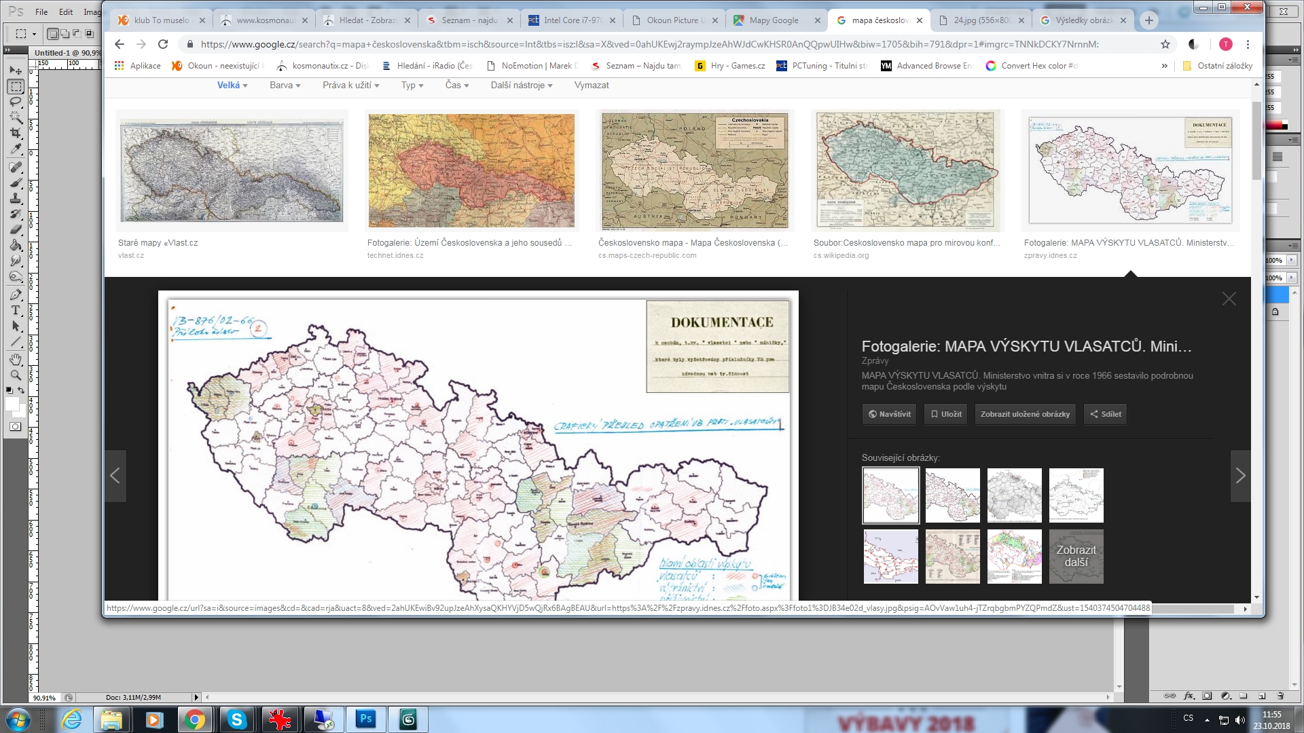Image resolution: width=1304 pixels, height=733 pixels.
Task: Open the Další nástroje dropdown
Action: pos(522,86)
